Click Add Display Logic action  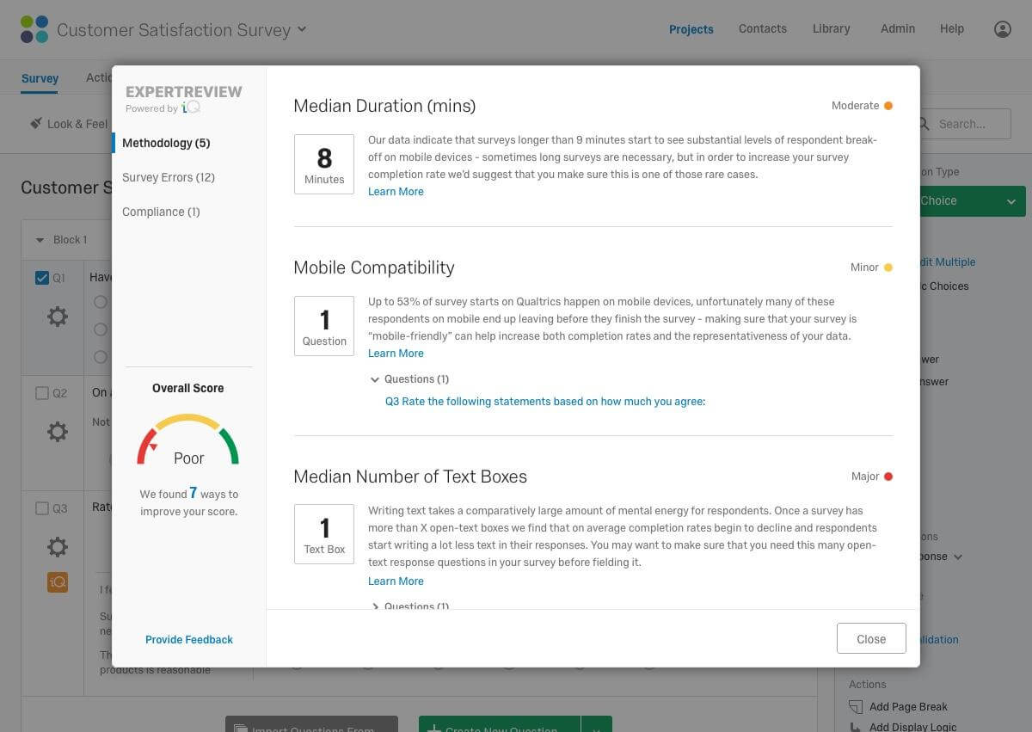(x=902, y=728)
